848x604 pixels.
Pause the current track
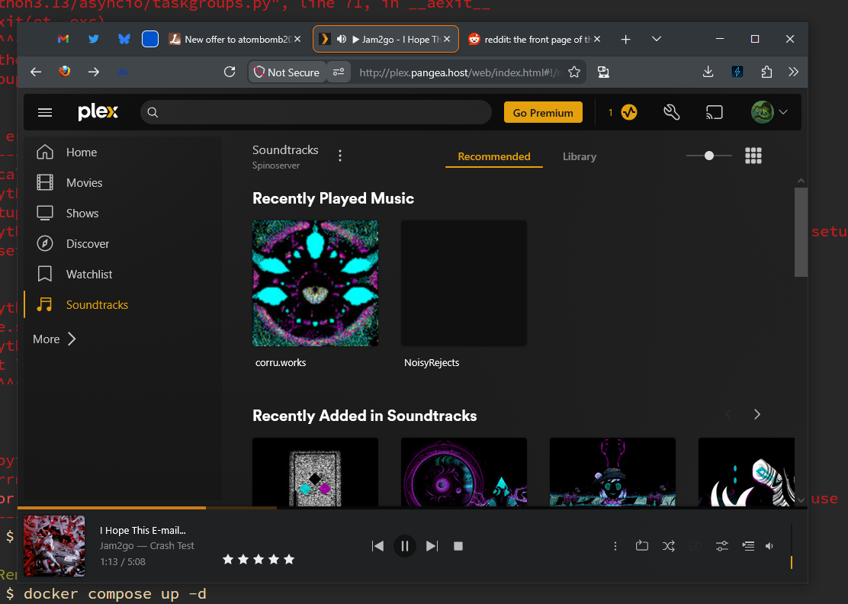pyautogui.click(x=404, y=546)
